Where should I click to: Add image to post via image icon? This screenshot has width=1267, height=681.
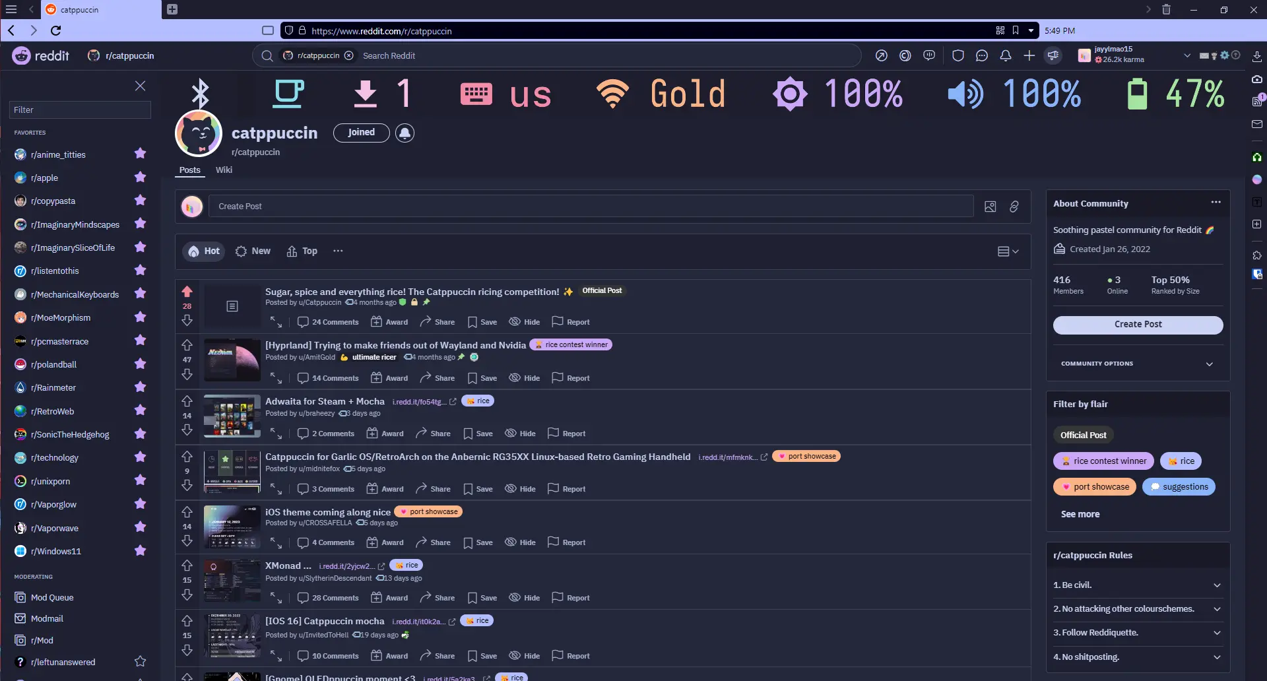click(x=990, y=207)
